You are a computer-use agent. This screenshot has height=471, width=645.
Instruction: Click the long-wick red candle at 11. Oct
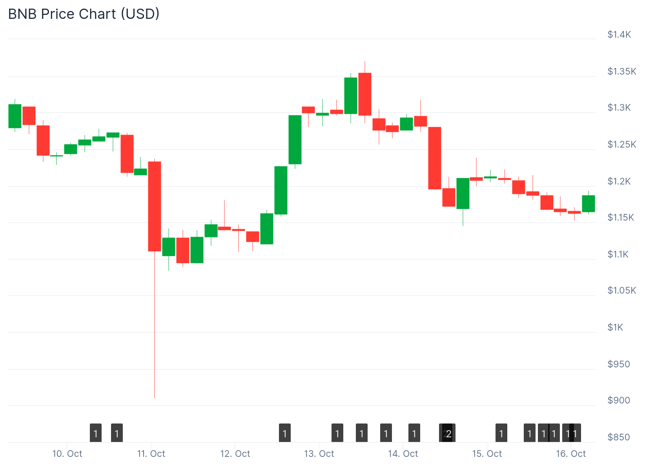pyautogui.click(x=155, y=206)
